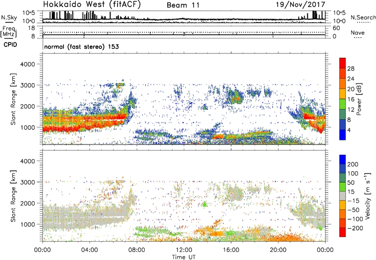Click the '200' velocity colorbar tick
This screenshot has width=376, height=260.
tap(352, 164)
